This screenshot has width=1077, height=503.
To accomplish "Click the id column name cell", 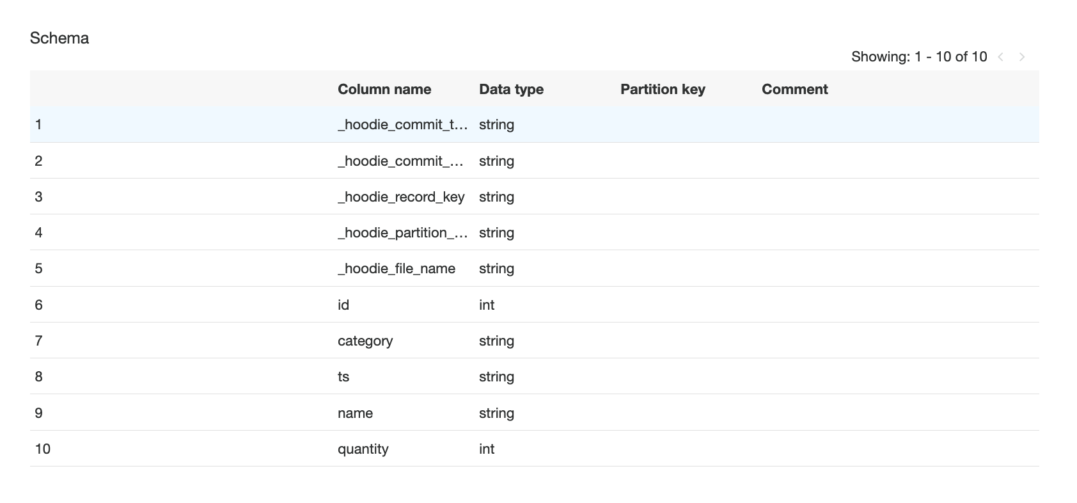I will click(343, 305).
